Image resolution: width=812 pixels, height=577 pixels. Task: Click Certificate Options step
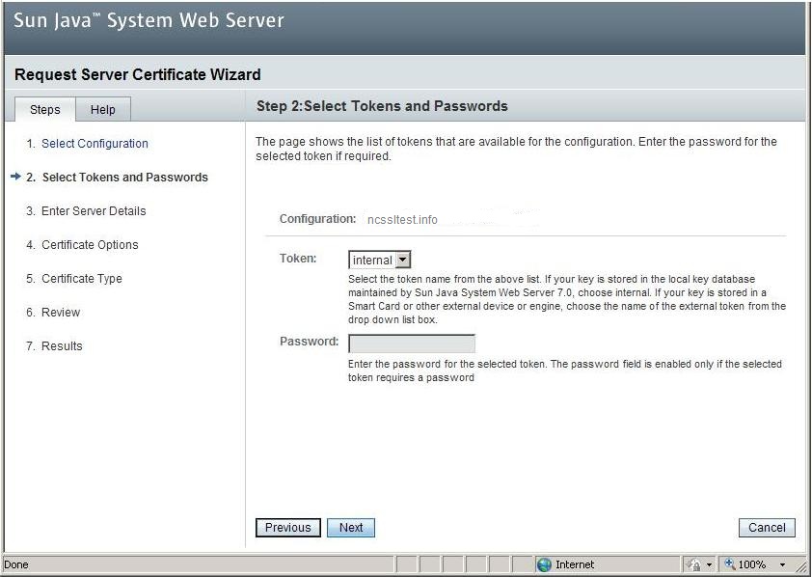point(90,245)
